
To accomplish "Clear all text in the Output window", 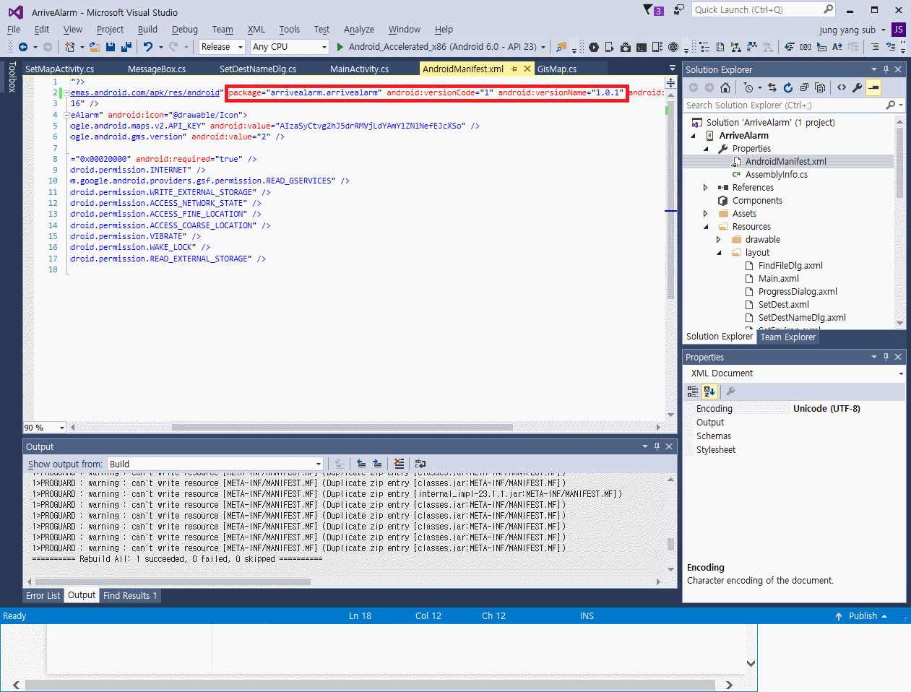I will click(399, 463).
